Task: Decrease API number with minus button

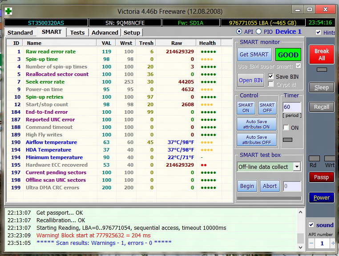Action: click(x=311, y=243)
